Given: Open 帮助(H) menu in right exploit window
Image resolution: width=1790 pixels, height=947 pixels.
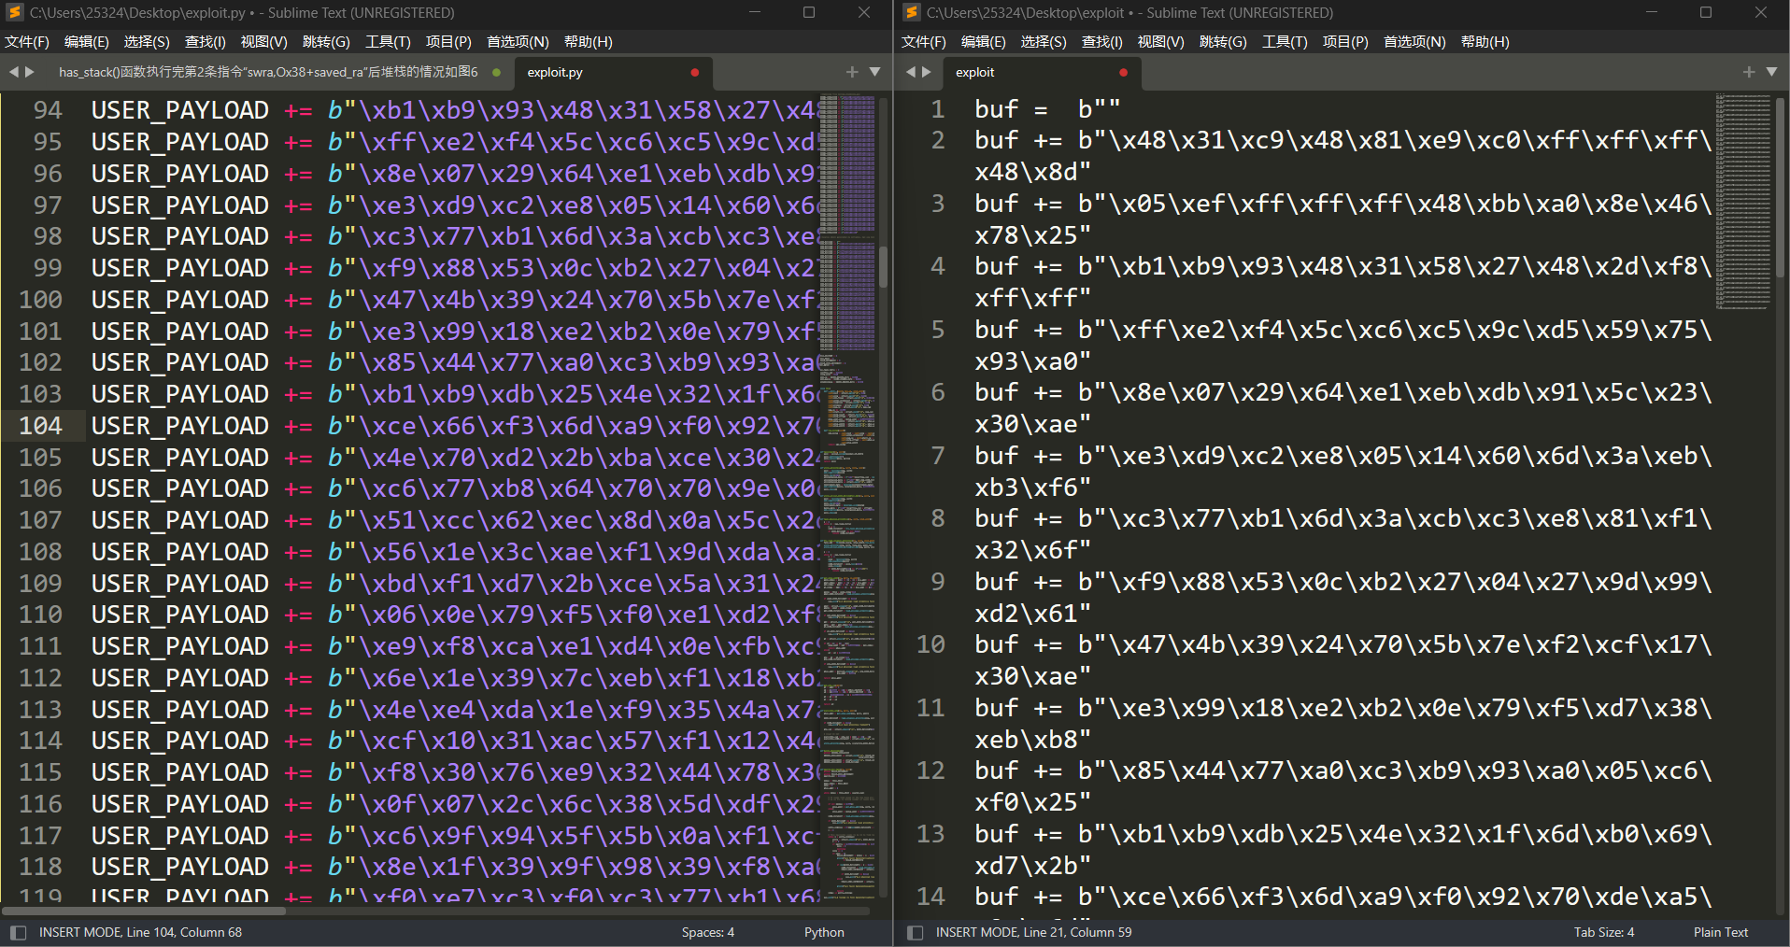Looking at the screenshot, I should pos(1485,42).
